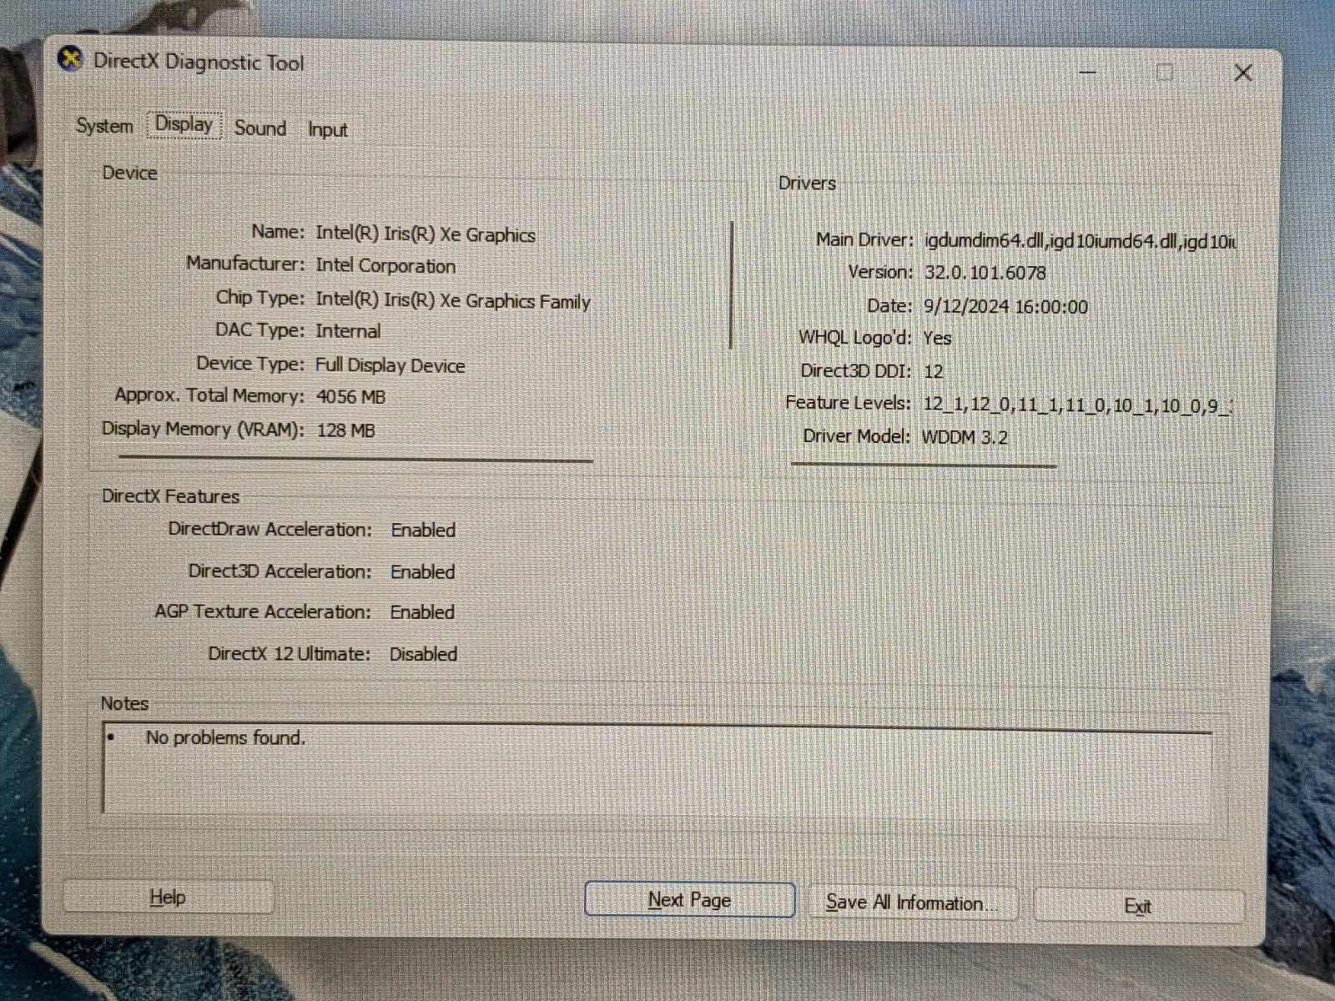Image resolution: width=1335 pixels, height=1001 pixels.
Task: Click the grayed-out maximize button
Action: (x=1165, y=73)
